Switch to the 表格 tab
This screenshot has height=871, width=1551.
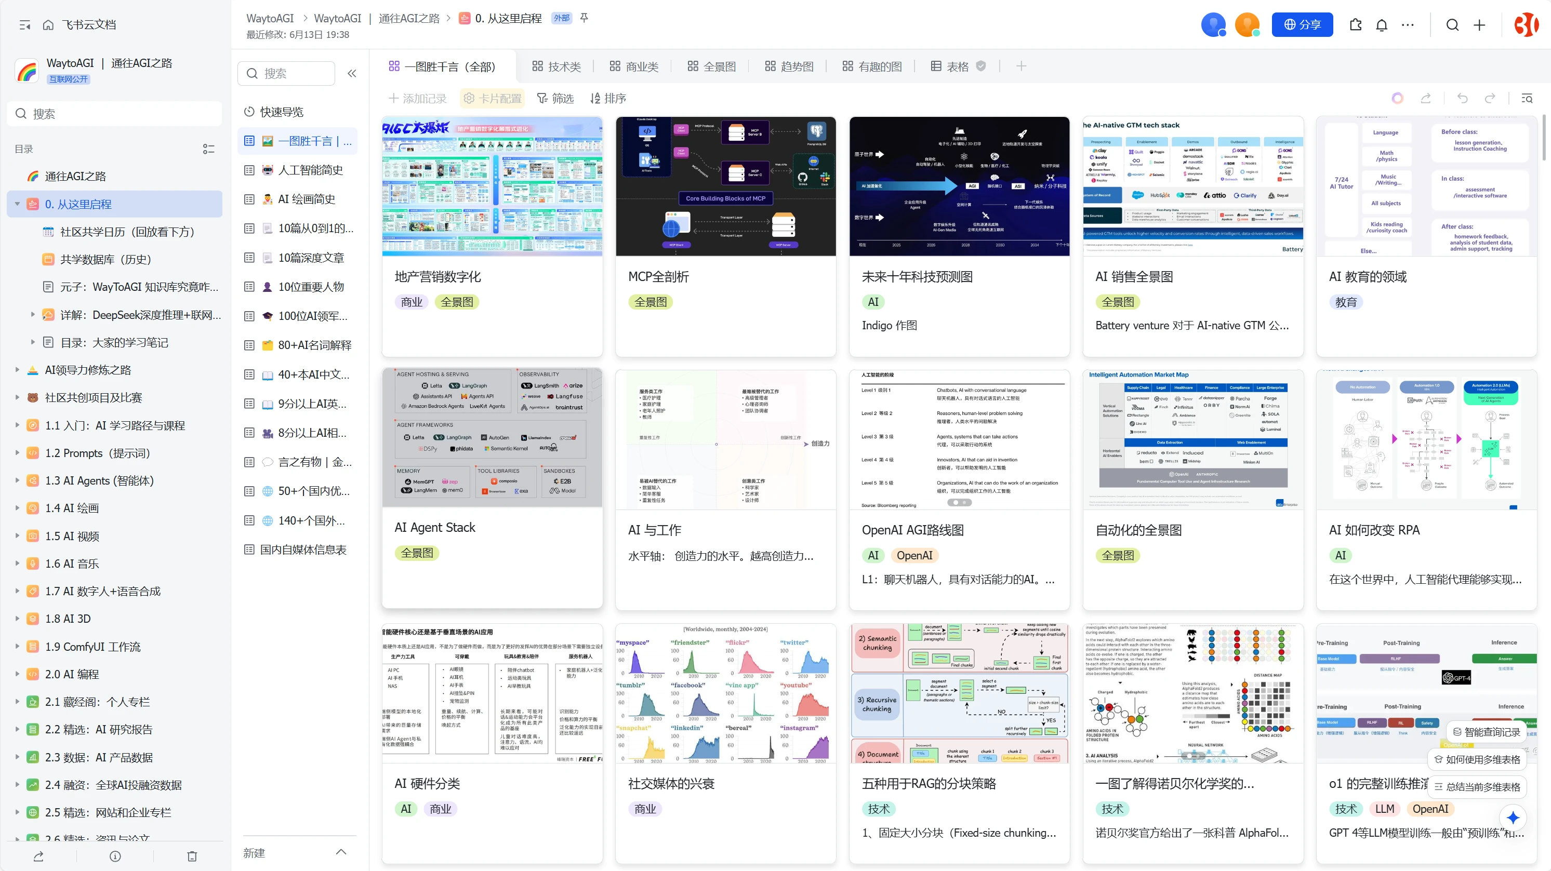point(950,66)
